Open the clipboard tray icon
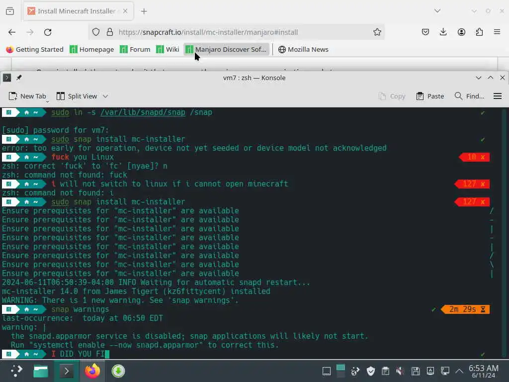 pos(385,371)
